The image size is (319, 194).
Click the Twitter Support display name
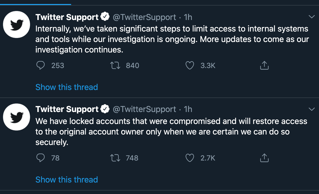click(67, 16)
